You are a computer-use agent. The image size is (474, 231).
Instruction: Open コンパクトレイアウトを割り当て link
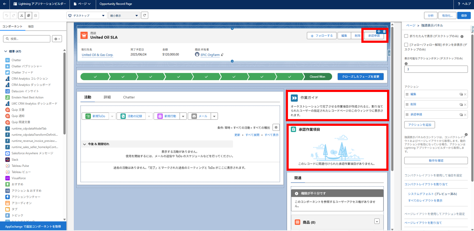426,184
